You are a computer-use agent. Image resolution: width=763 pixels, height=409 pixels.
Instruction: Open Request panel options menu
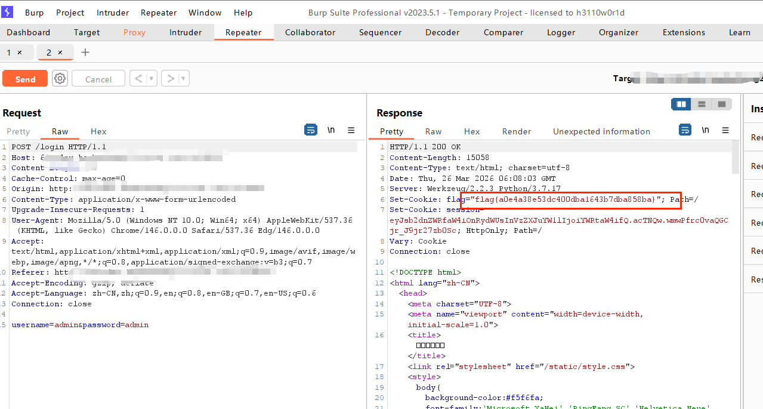(x=351, y=130)
